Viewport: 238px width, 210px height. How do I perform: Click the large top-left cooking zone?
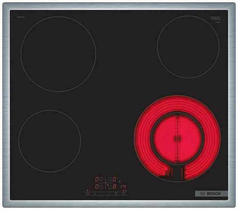coord(58,54)
